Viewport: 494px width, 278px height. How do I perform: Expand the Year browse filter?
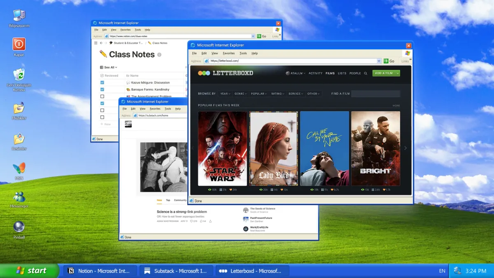225,94
